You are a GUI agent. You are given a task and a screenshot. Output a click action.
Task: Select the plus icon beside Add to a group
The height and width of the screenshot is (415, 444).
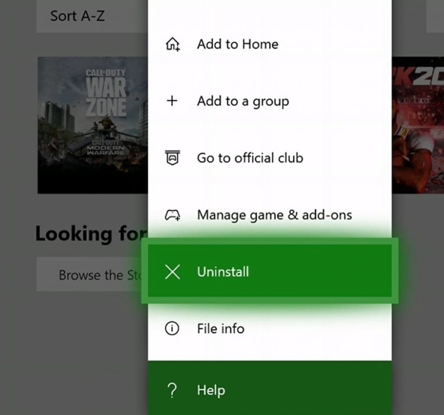(x=172, y=101)
